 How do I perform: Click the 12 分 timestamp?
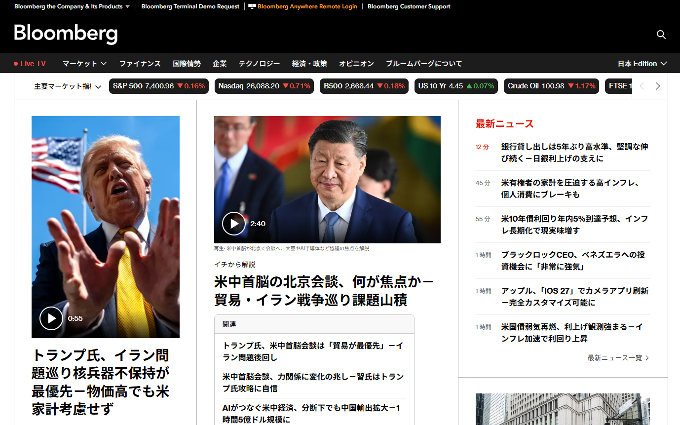coord(482,147)
